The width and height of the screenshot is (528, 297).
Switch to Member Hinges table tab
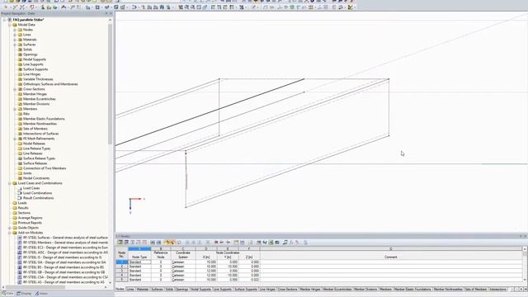click(x=310, y=290)
